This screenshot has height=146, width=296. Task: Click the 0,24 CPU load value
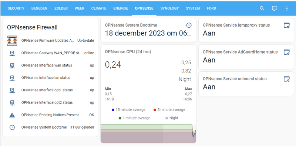pos(113,65)
